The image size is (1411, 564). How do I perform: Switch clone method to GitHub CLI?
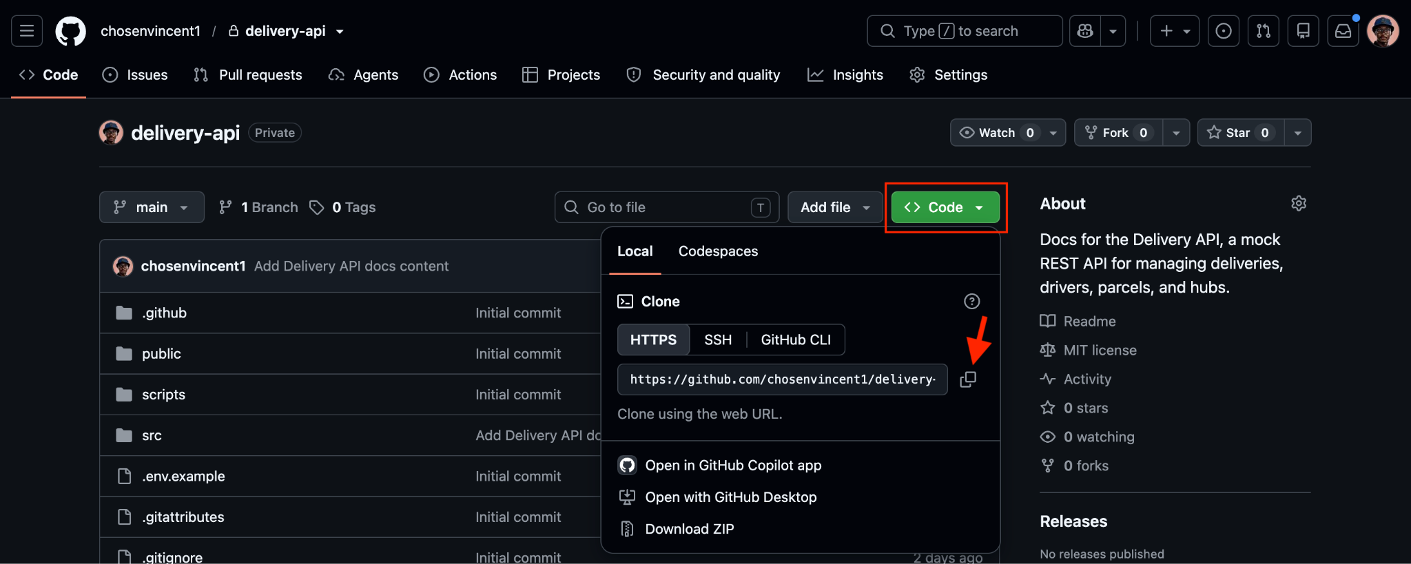click(796, 340)
